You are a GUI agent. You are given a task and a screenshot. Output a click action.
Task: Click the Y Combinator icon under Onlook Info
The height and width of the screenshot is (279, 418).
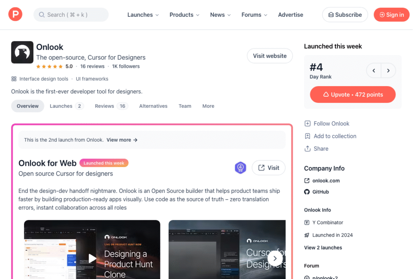[307, 222]
